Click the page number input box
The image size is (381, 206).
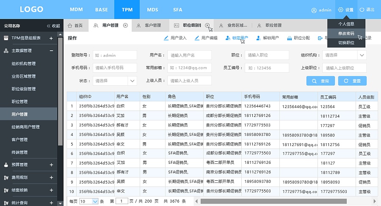[122, 201]
